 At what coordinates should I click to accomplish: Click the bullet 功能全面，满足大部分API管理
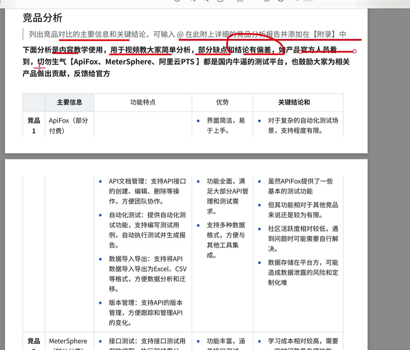(x=227, y=196)
